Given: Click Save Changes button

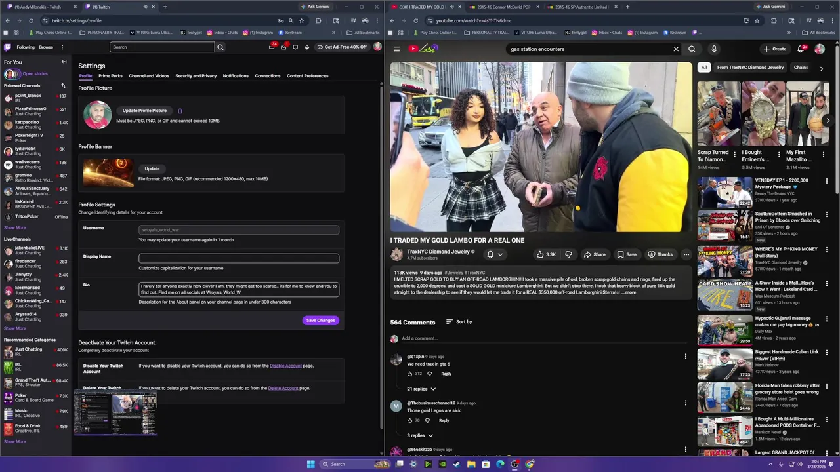Looking at the screenshot, I should pos(321,320).
